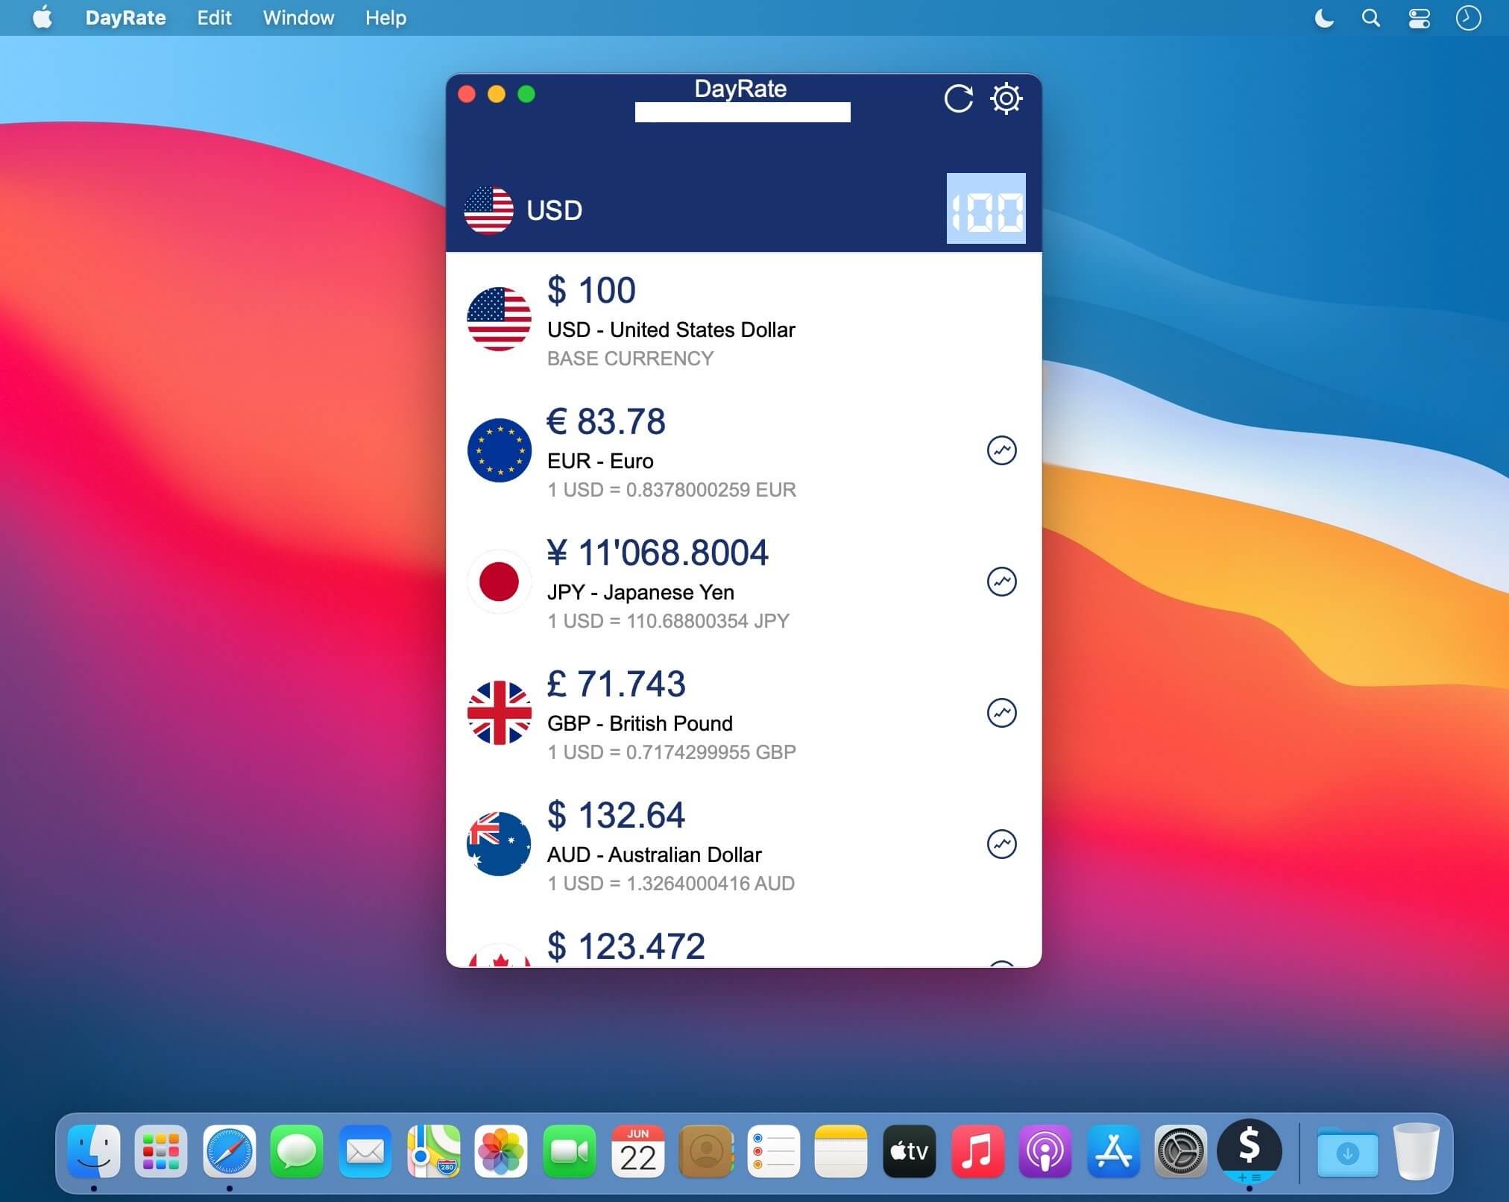Open Control Center in menu bar
The image size is (1509, 1202).
tap(1419, 18)
